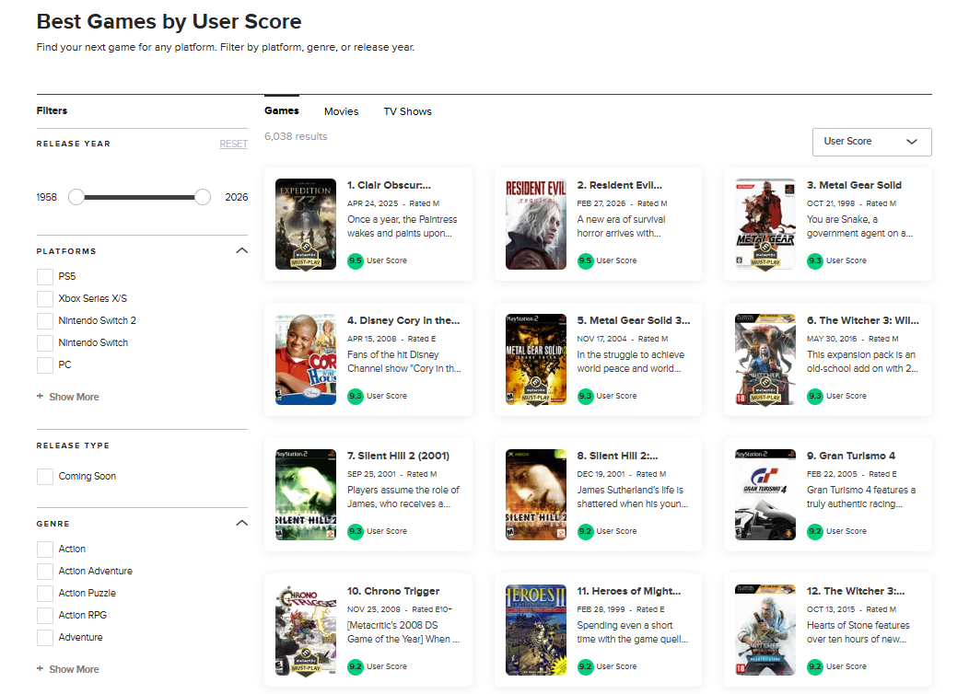Open the Disney Cory in the House cover
The image size is (969, 694).
coord(306,359)
